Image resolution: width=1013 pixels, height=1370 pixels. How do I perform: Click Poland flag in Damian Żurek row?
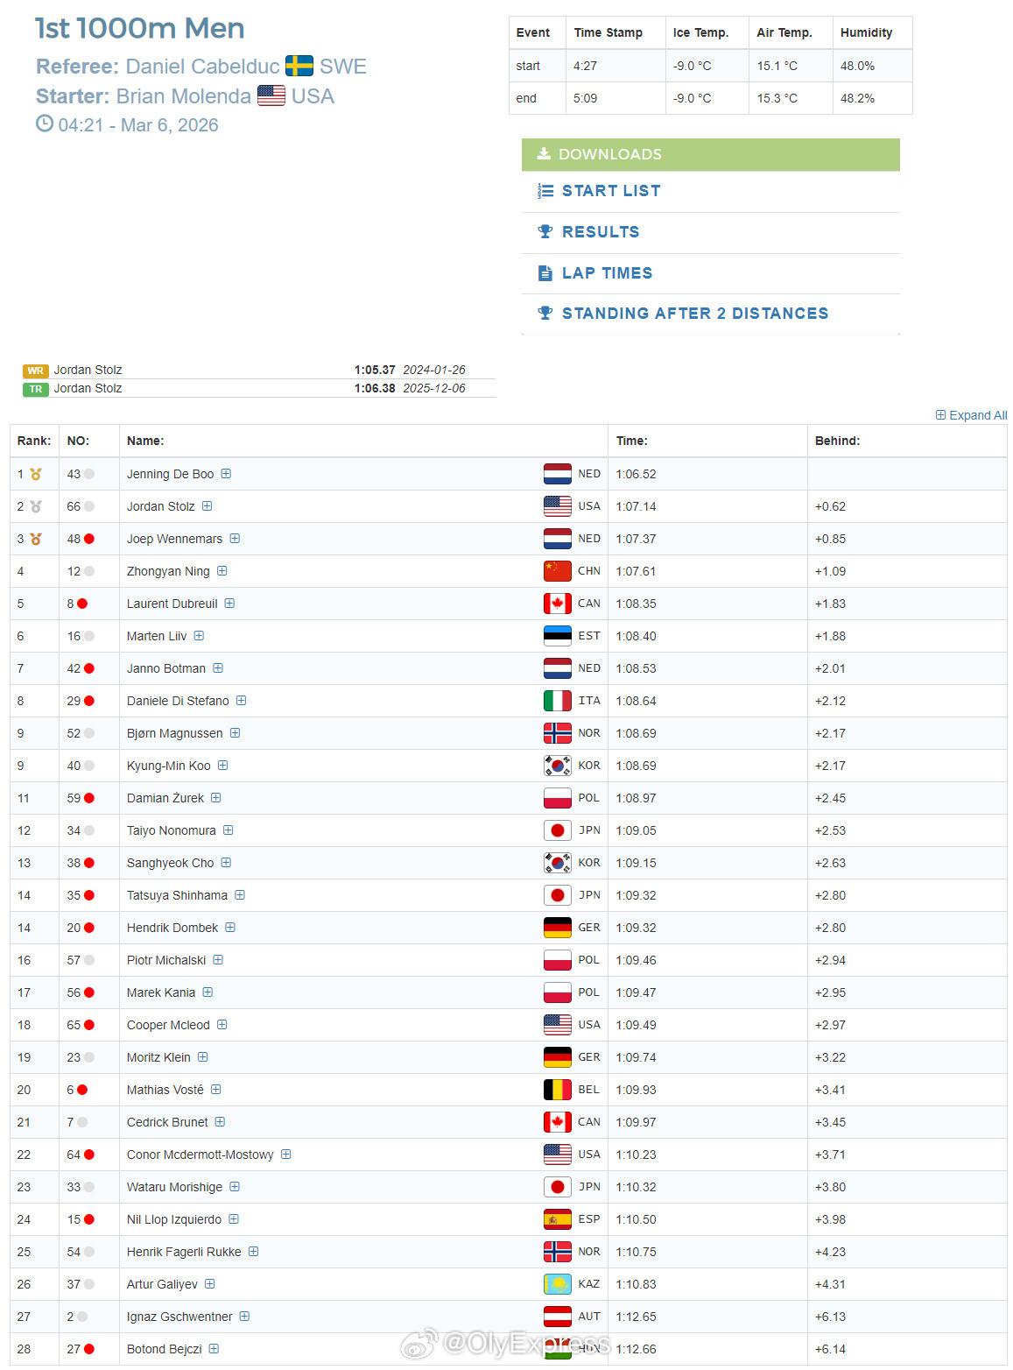558,798
